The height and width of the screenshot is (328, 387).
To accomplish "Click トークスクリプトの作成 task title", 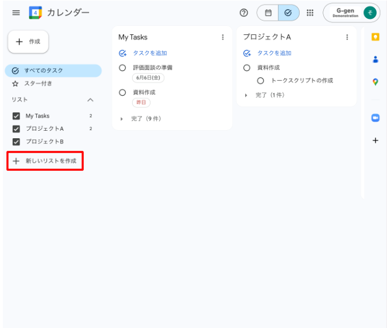I will point(302,81).
